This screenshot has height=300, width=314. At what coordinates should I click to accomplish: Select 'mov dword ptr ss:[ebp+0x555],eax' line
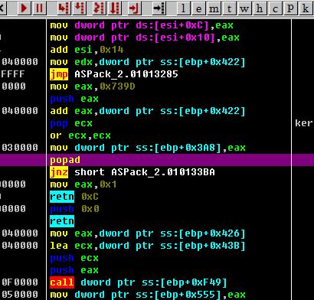click(x=148, y=295)
